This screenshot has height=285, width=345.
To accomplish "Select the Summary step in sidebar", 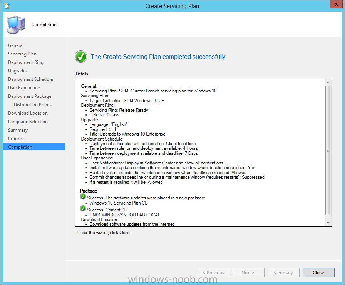I will (x=18, y=130).
